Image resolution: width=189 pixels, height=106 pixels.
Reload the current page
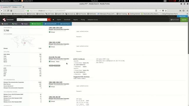coord(8,11)
